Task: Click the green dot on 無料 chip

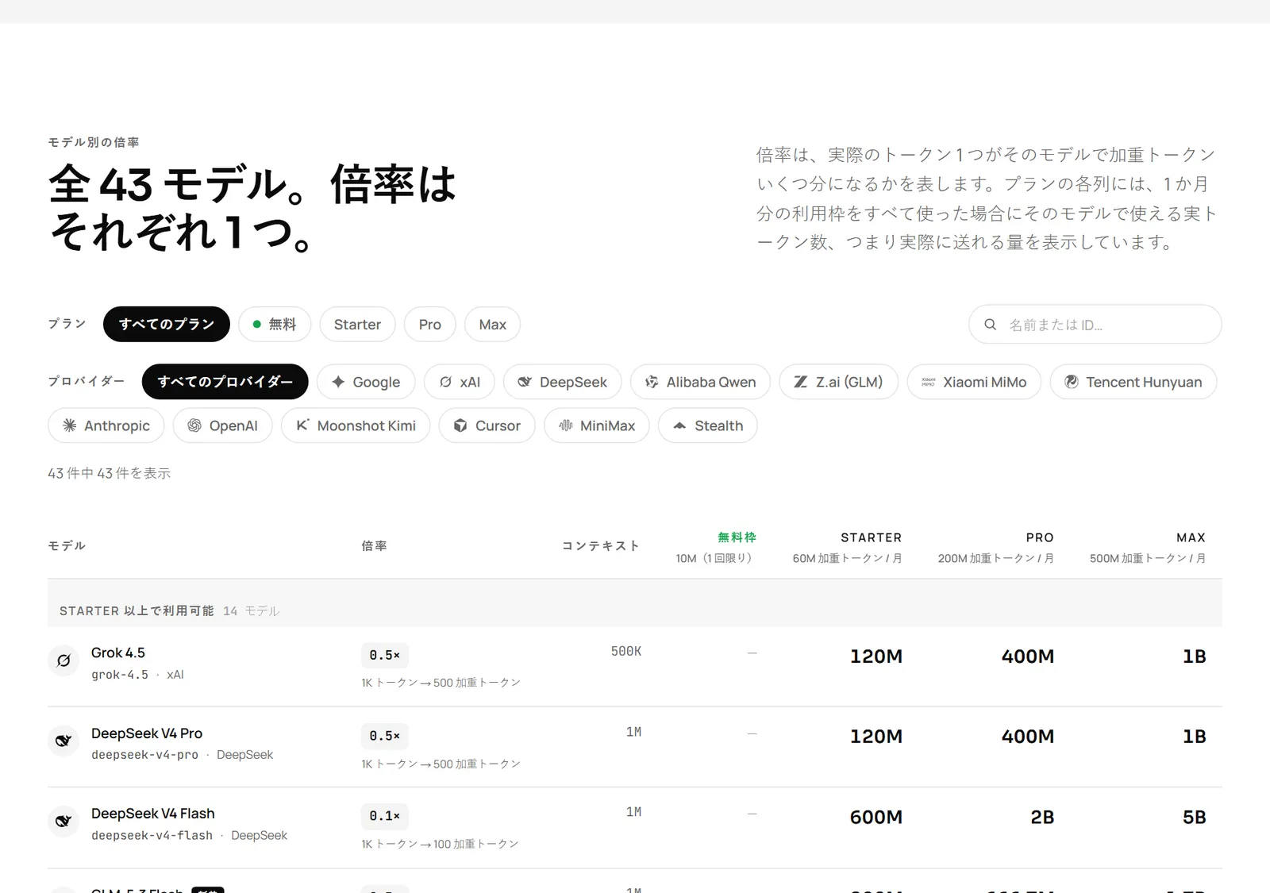Action: [x=256, y=324]
